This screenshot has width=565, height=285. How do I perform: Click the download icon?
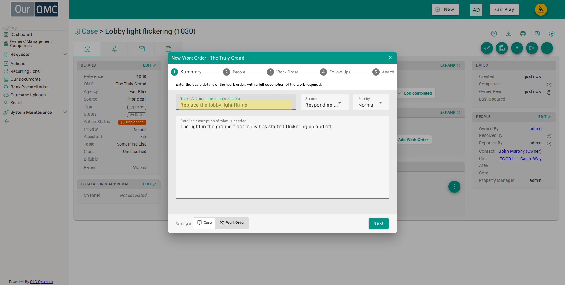508,34
